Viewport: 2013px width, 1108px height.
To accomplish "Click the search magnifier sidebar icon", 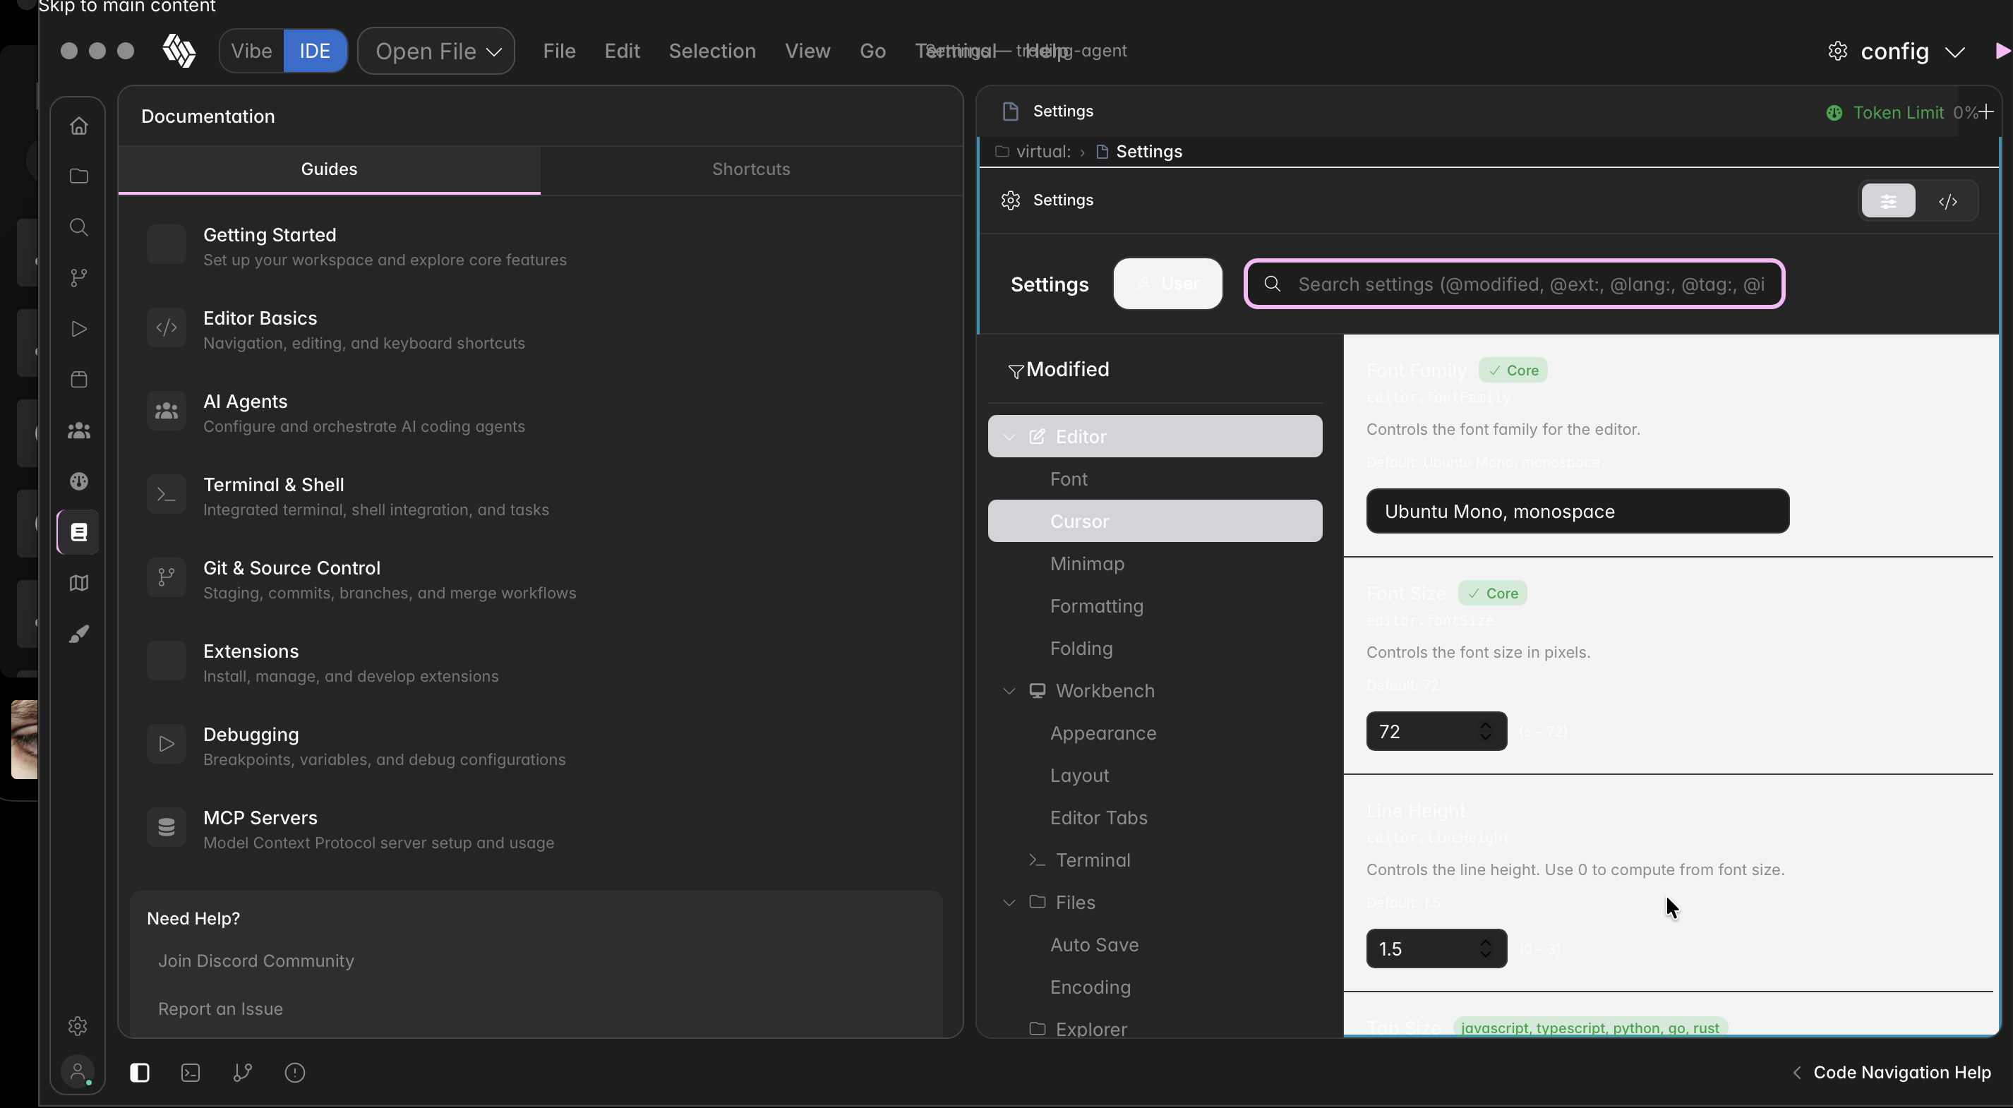I will tap(78, 227).
